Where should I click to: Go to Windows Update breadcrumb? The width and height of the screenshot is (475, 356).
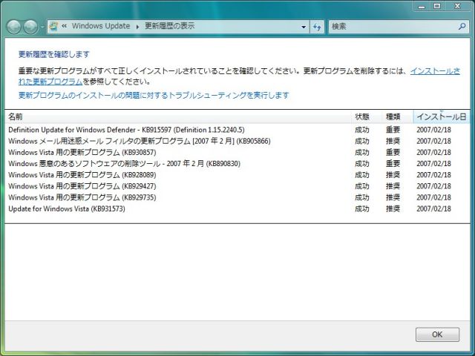[x=102, y=27]
